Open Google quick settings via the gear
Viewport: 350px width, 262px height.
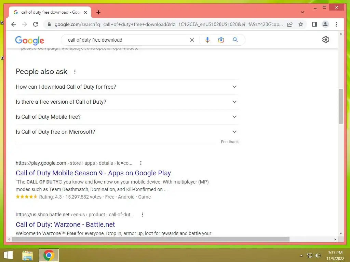(325, 40)
